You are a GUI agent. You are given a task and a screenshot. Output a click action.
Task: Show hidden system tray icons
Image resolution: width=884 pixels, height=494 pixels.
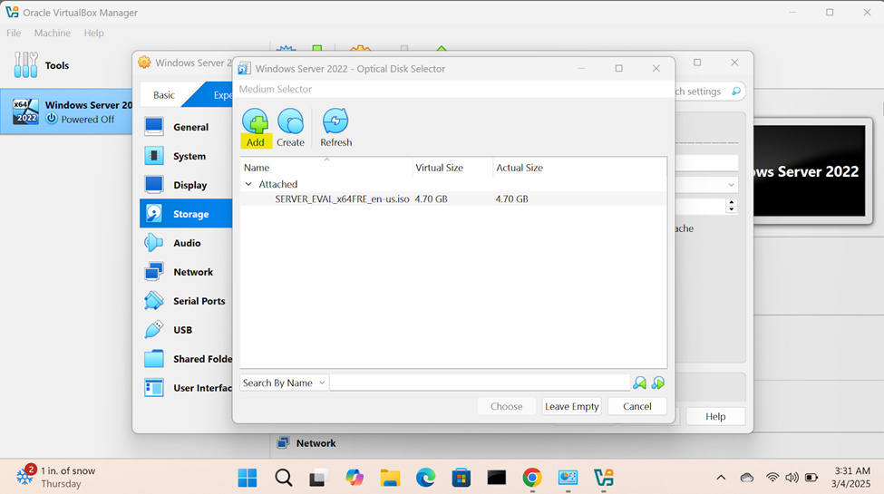point(721,478)
